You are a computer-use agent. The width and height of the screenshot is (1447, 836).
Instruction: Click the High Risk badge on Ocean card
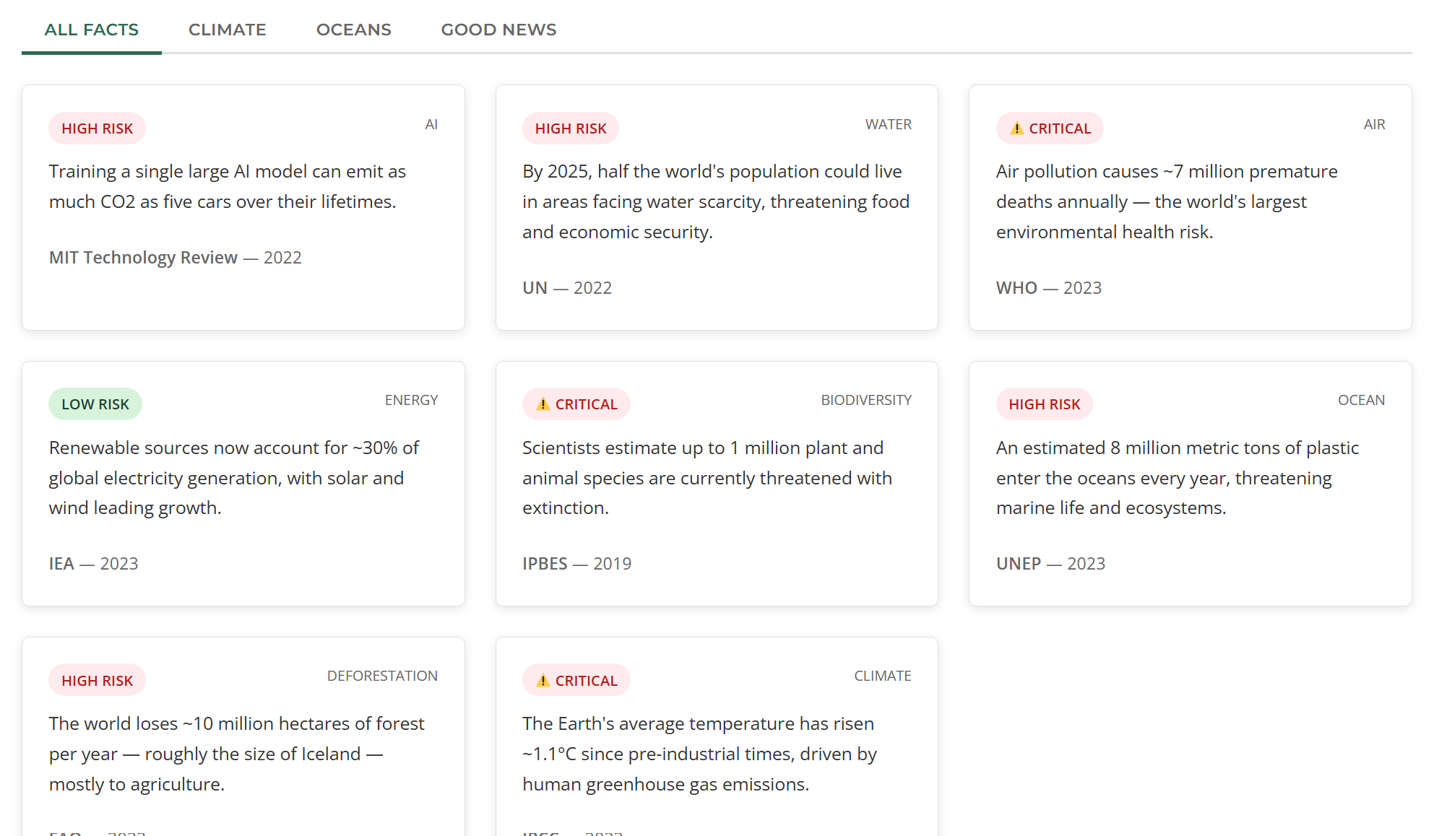(x=1044, y=404)
